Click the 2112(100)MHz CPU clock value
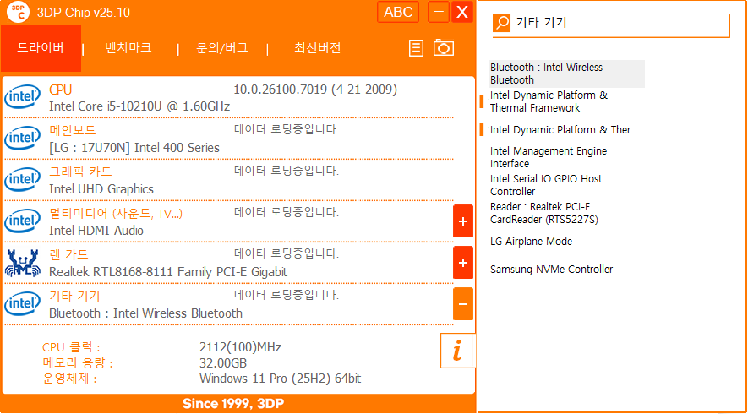 pyautogui.click(x=240, y=347)
